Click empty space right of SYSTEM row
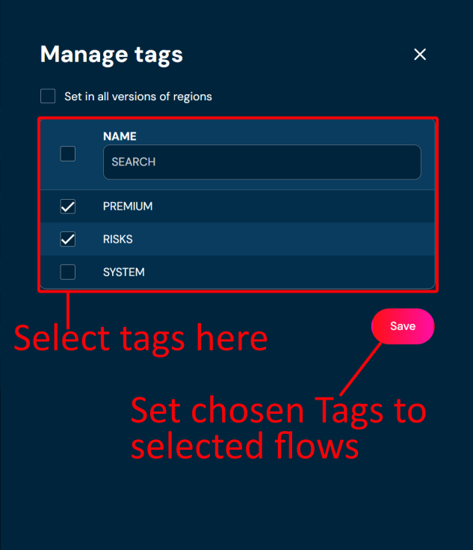 coord(299,272)
